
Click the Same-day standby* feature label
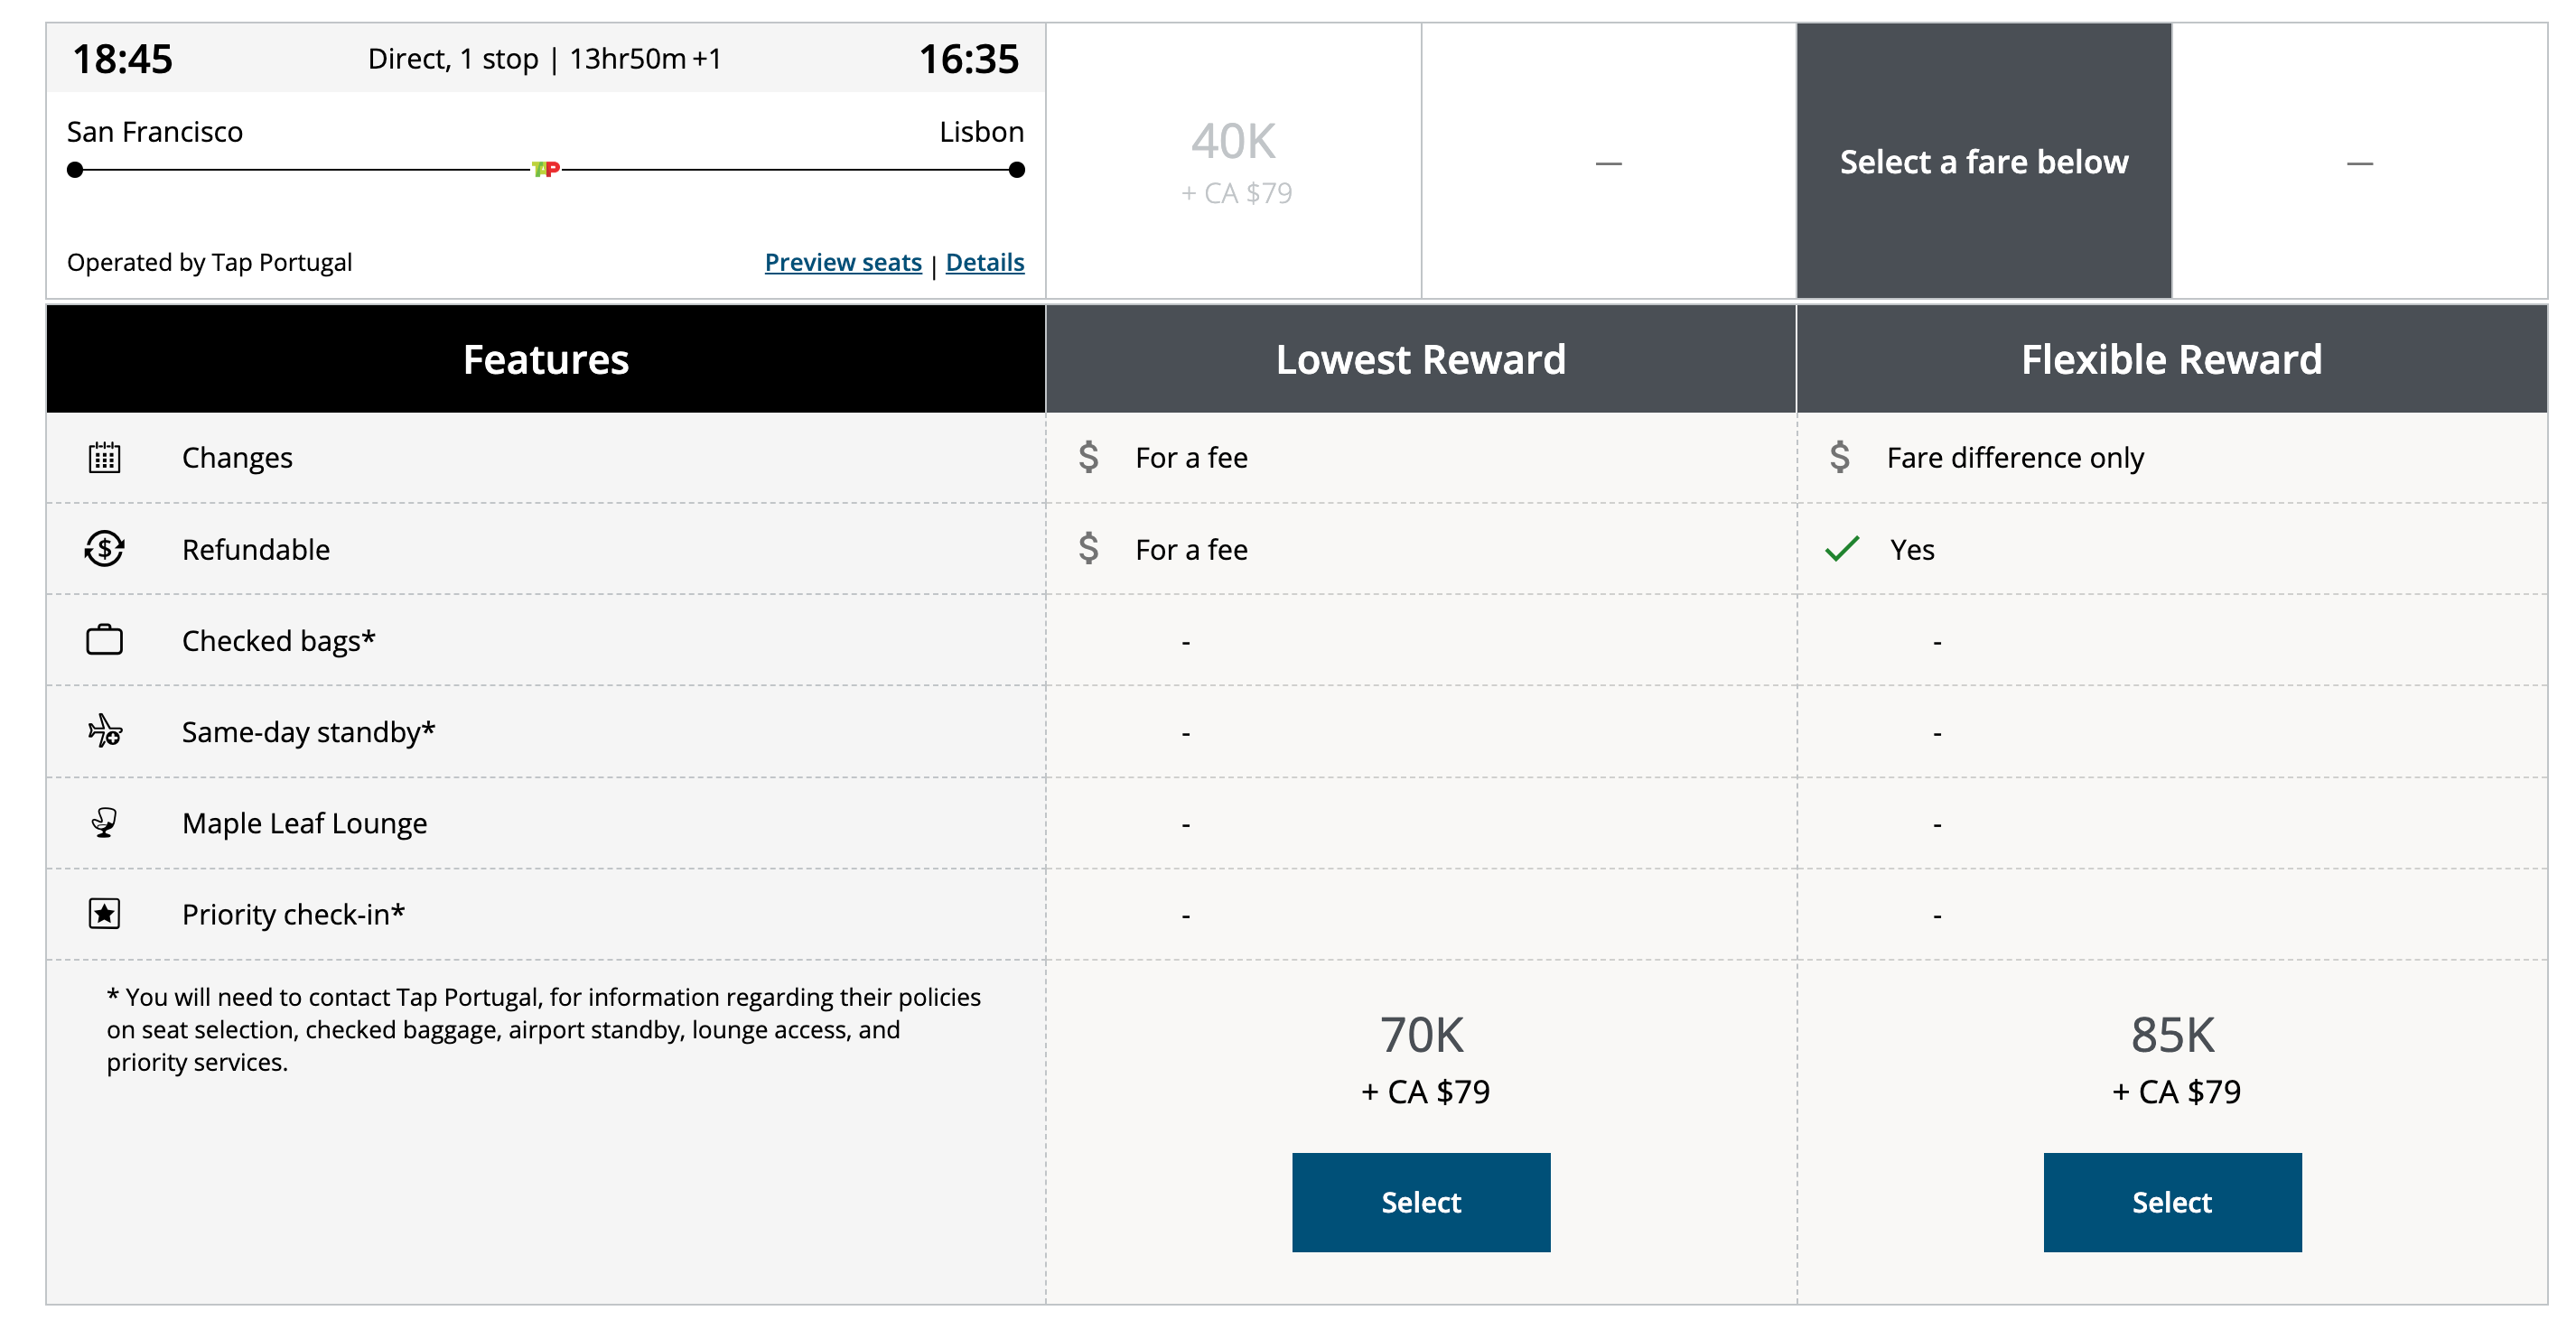[308, 731]
